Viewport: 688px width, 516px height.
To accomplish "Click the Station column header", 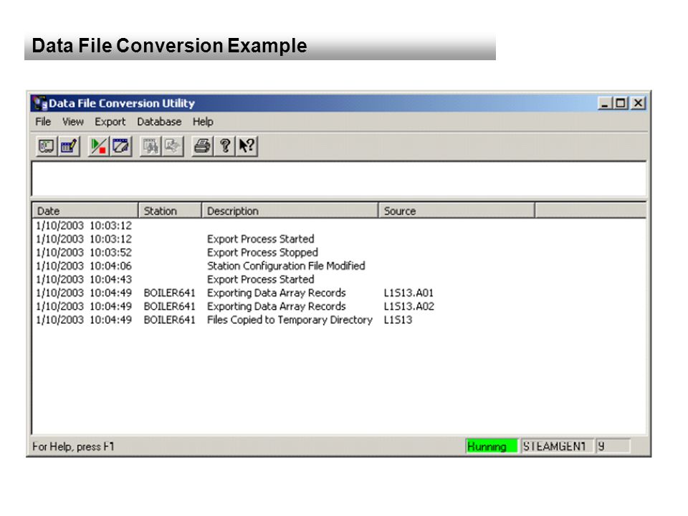I will (x=171, y=211).
